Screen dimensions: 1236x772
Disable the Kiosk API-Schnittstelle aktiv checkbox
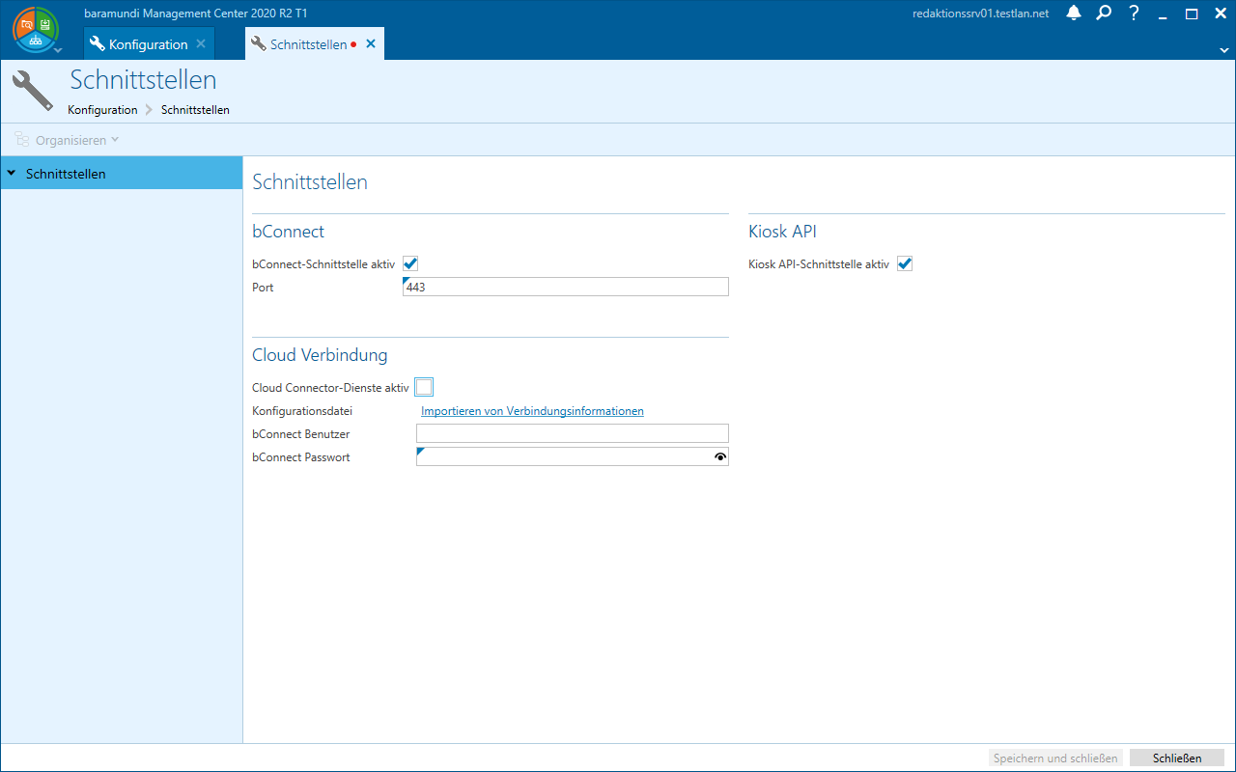coord(905,263)
